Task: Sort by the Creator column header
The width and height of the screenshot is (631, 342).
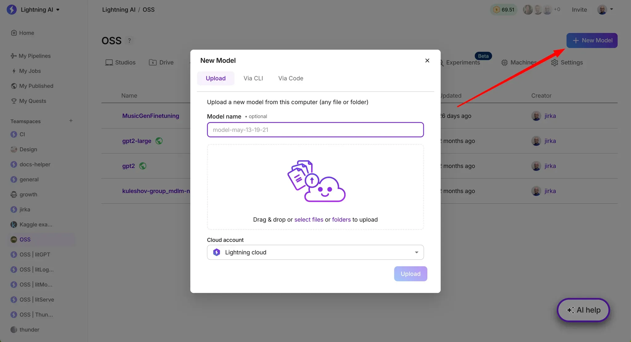Action: pos(541,96)
